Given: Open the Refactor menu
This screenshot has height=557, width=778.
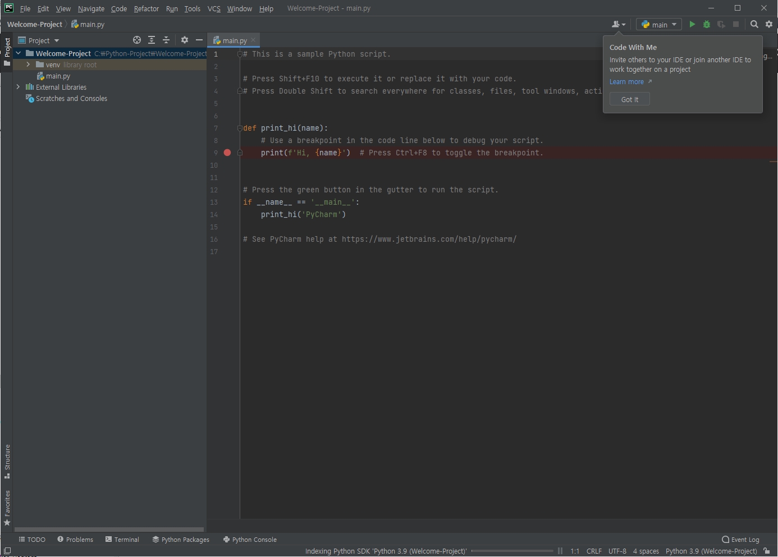Looking at the screenshot, I should (x=147, y=8).
